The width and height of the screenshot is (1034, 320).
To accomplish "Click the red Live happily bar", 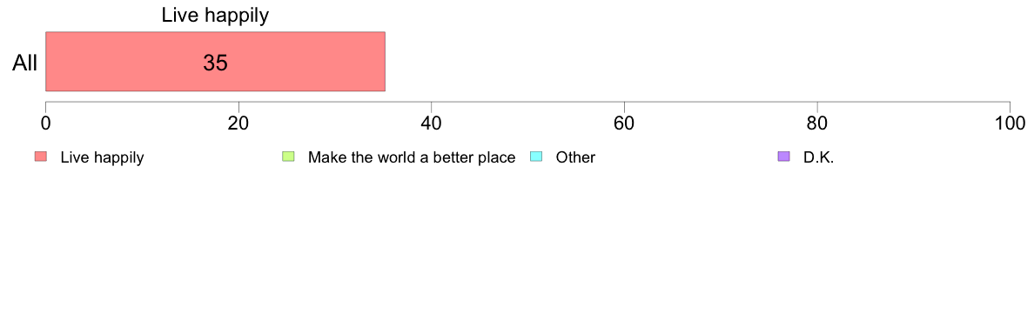I will pyautogui.click(x=215, y=61).
